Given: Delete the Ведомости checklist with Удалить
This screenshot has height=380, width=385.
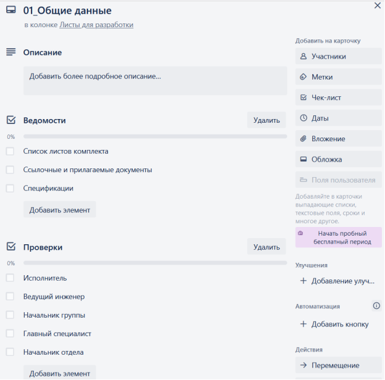Looking at the screenshot, I should pyautogui.click(x=267, y=120).
